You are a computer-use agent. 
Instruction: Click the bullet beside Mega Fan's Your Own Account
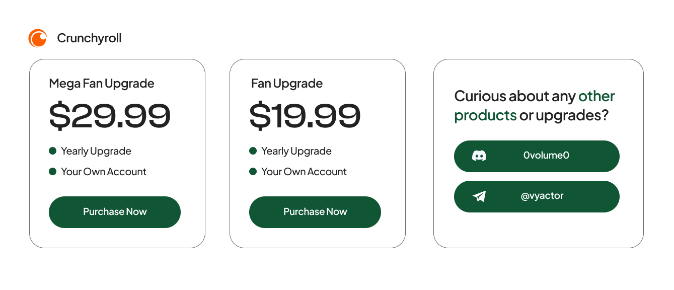[x=52, y=172]
